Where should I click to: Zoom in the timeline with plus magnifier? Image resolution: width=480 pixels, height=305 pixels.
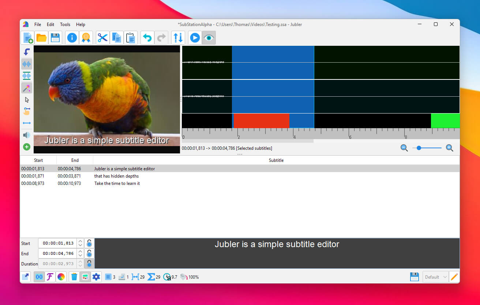pos(450,148)
